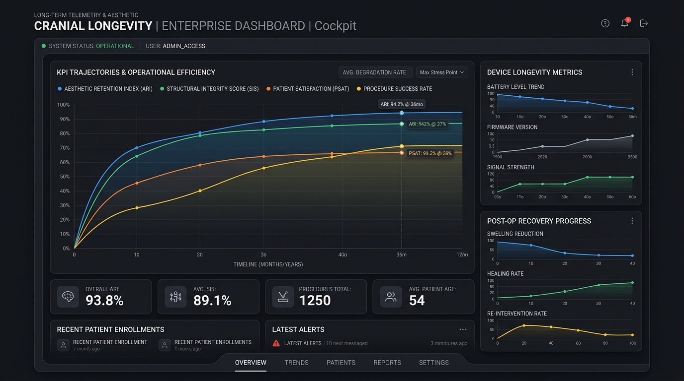This screenshot has height=381, width=684.
Task: Click the red warning triangle in Latest Alerts
Action: [276, 343]
